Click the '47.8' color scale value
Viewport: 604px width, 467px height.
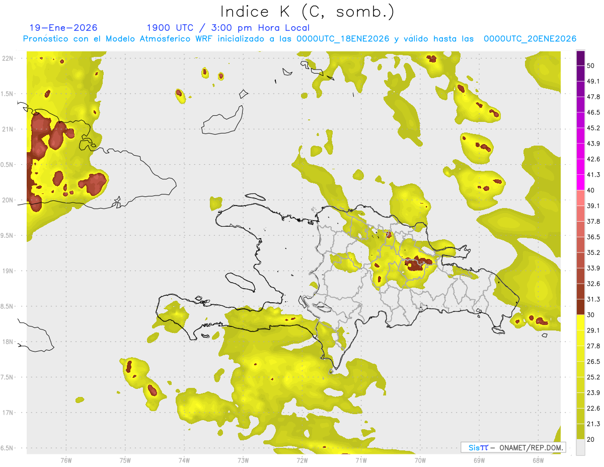tap(594, 97)
